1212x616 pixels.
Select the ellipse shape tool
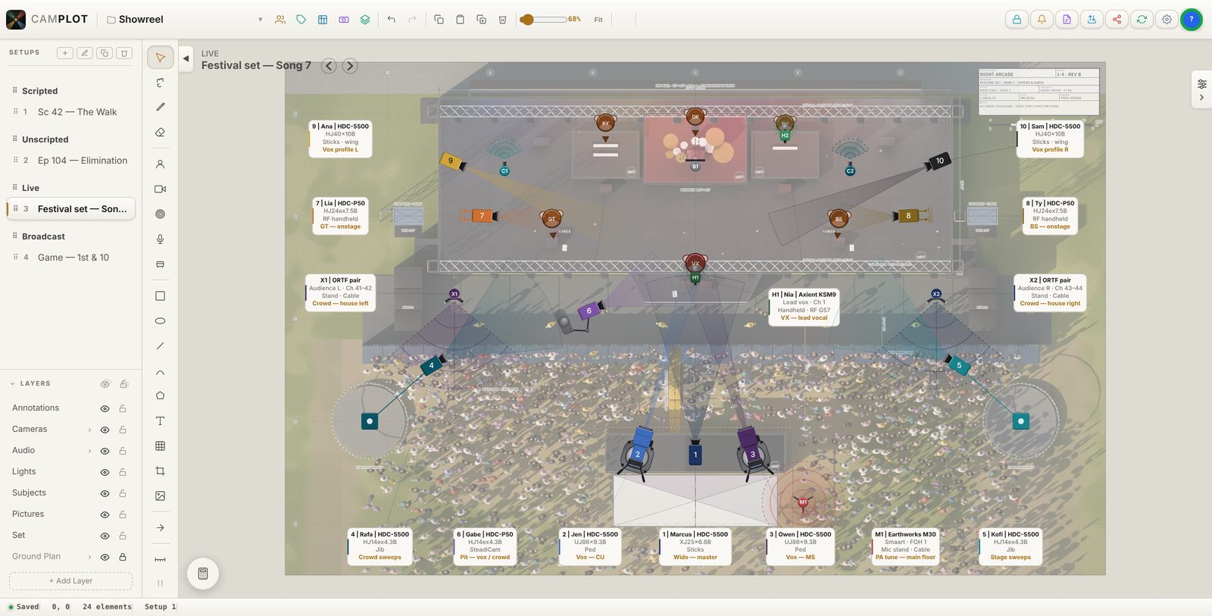(x=160, y=321)
